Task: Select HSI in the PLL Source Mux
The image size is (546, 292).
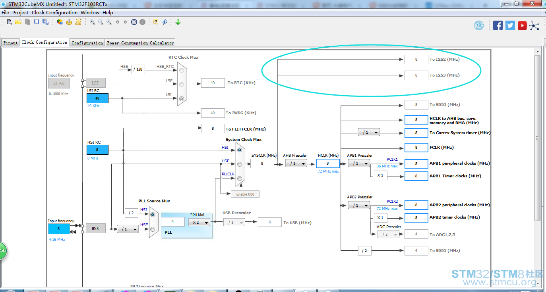Action: 153,214
